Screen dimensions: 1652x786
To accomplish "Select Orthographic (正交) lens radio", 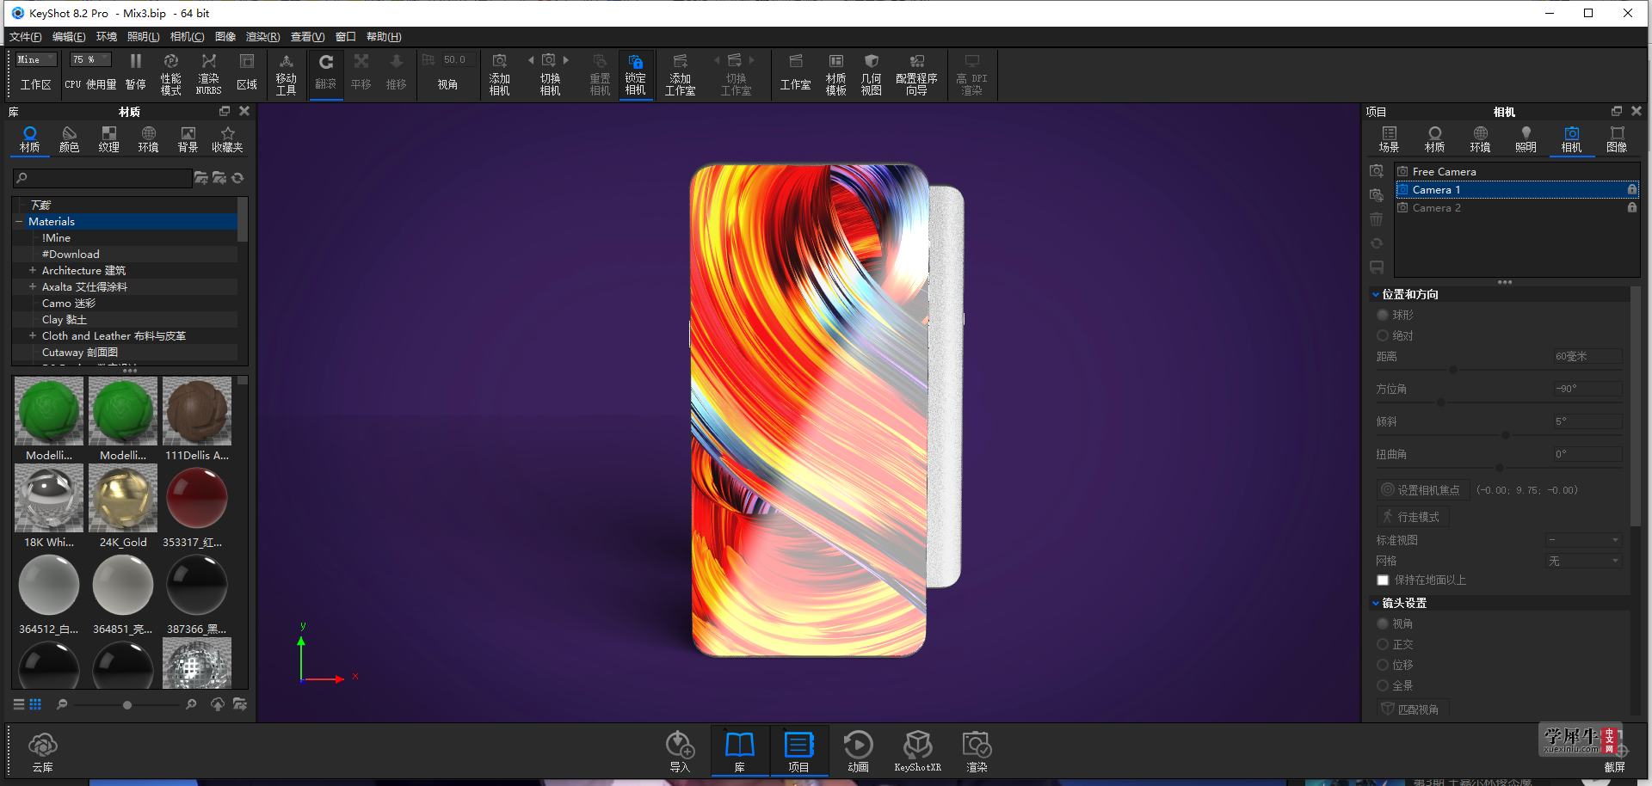I will tap(1383, 644).
